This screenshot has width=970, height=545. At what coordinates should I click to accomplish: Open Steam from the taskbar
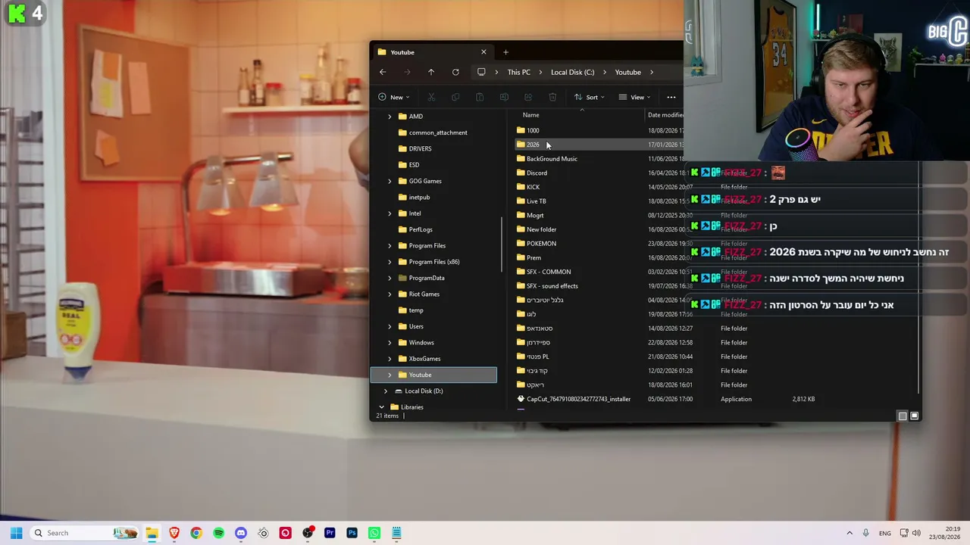[263, 533]
